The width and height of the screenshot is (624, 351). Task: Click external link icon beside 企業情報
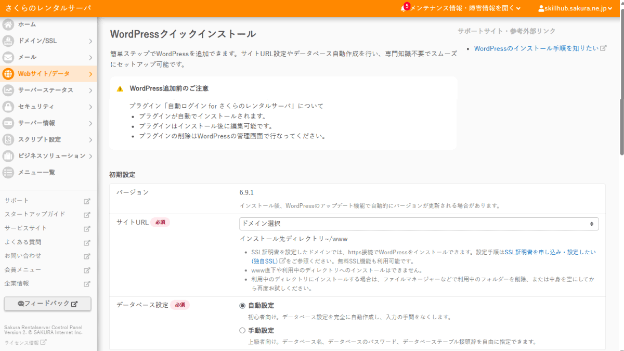coord(87,284)
